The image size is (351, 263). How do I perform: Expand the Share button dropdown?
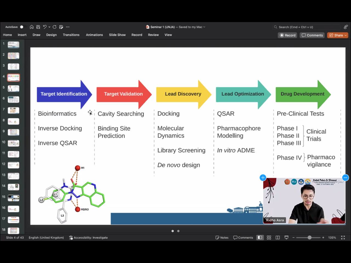click(346, 35)
